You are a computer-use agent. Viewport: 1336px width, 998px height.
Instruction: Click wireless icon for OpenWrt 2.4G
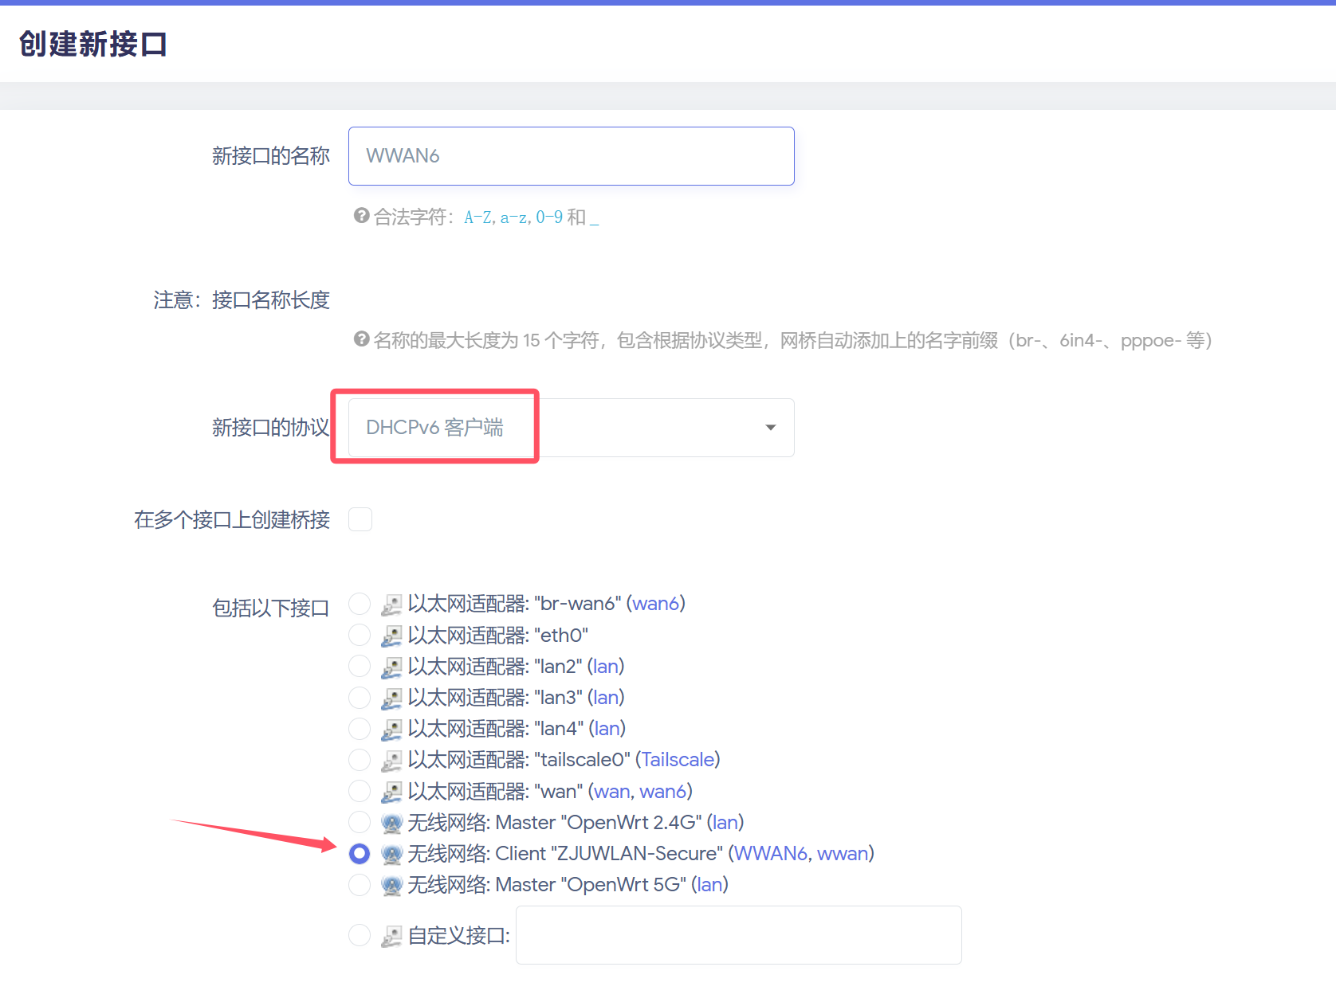point(391,823)
